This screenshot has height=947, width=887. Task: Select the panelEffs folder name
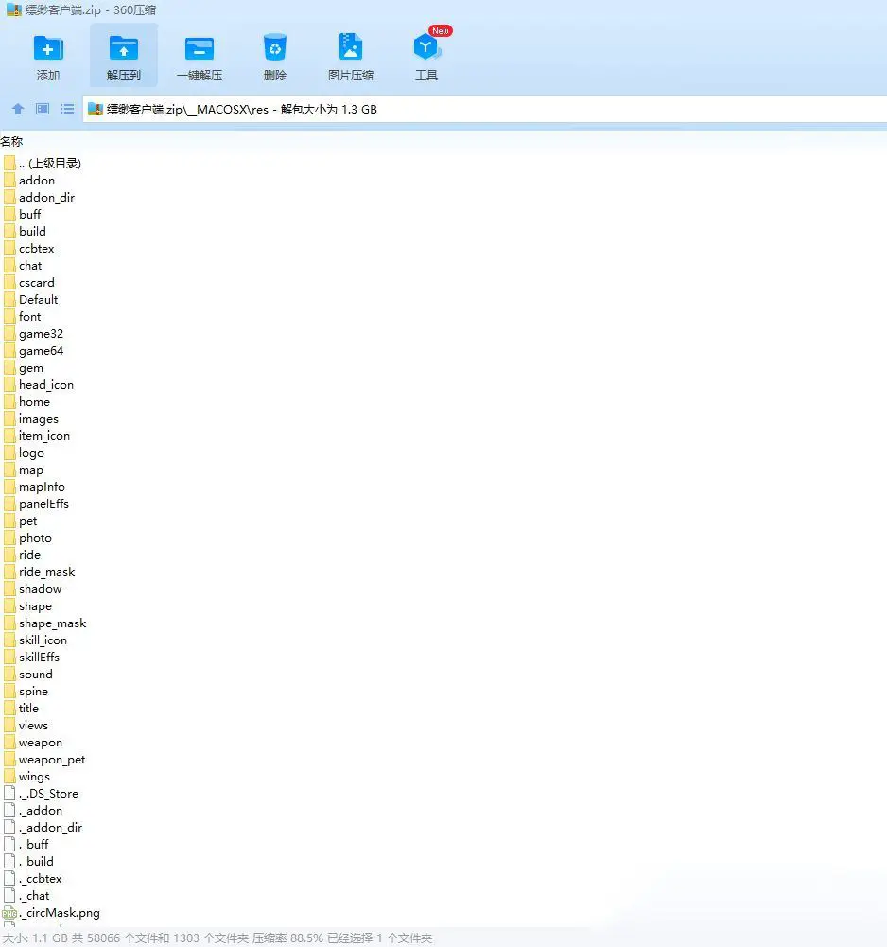point(44,503)
